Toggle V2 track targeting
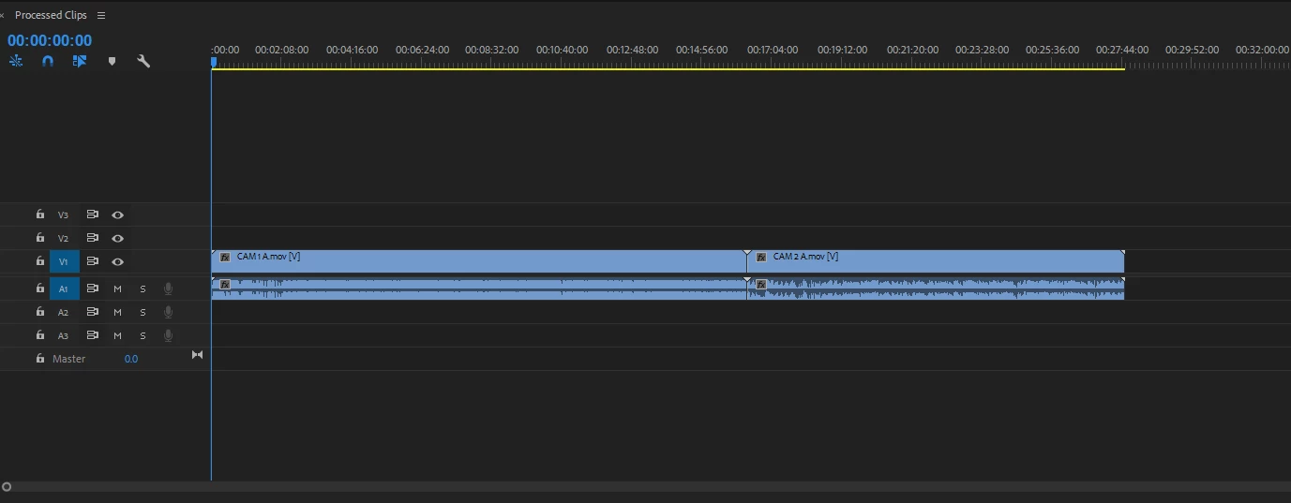1291x503 pixels. point(64,238)
